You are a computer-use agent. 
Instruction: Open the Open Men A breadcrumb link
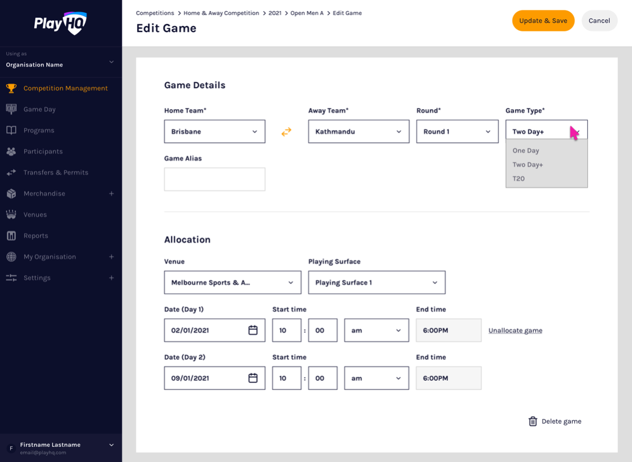coord(307,13)
